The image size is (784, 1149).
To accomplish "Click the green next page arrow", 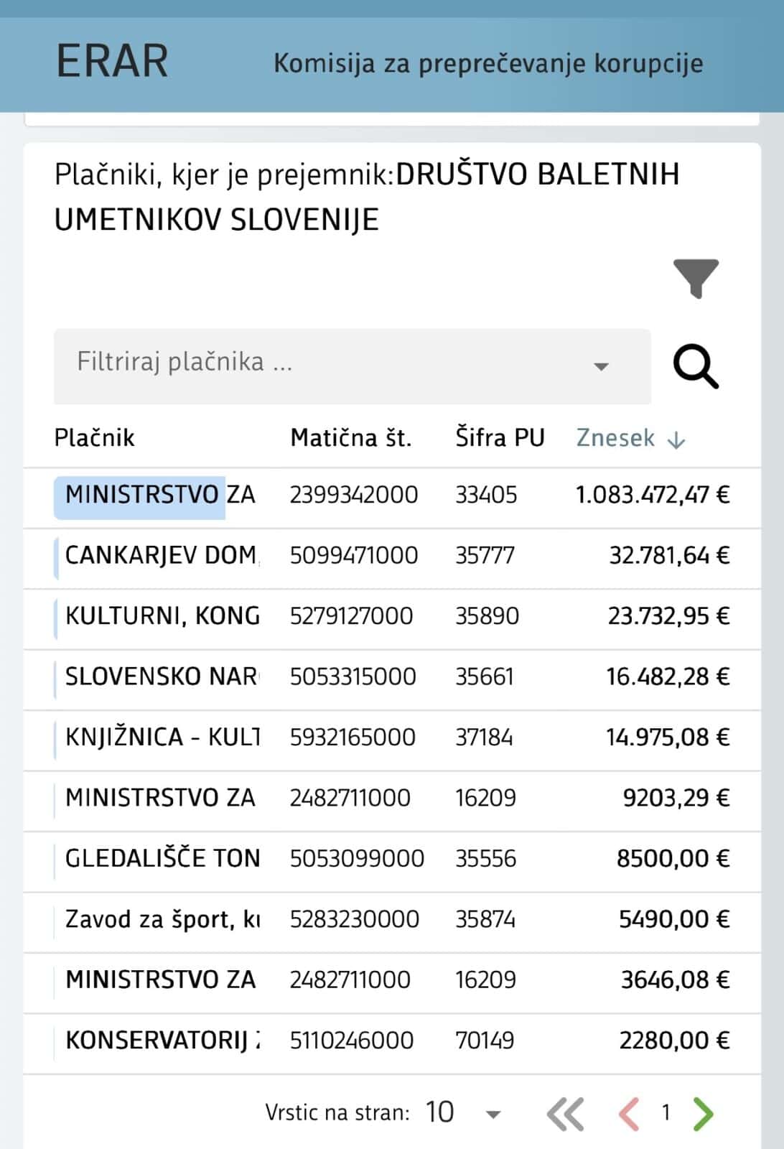I will coord(703,1114).
